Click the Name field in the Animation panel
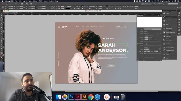Image resolution: width=181 pixels, height=101 pixels. (x=152, y=29)
